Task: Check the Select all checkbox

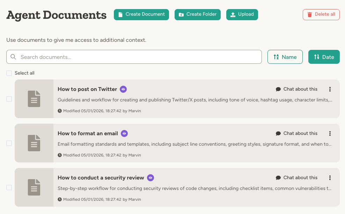Action: coord(9,73)
